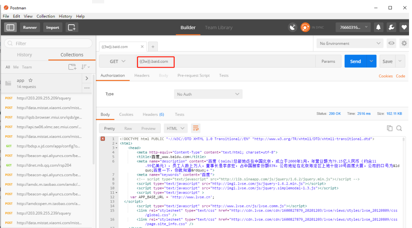Viewport: 412px width, 228px height.
Task: Open the Collection menu
Action: [46, 16]
